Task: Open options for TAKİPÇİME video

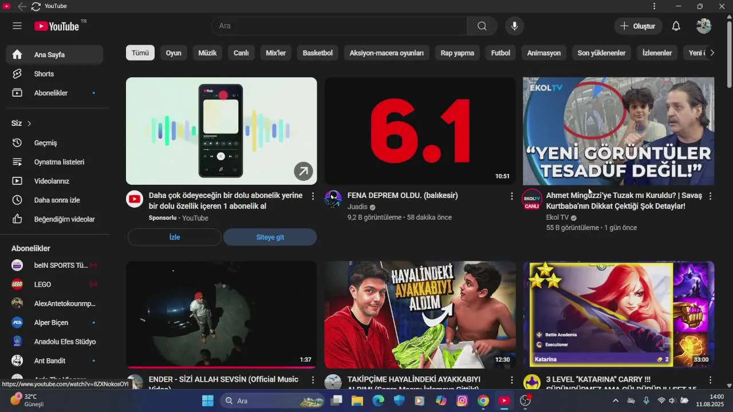Action: 511,380
